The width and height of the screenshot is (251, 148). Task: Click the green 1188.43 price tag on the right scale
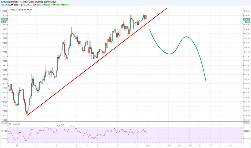point(247,19)
